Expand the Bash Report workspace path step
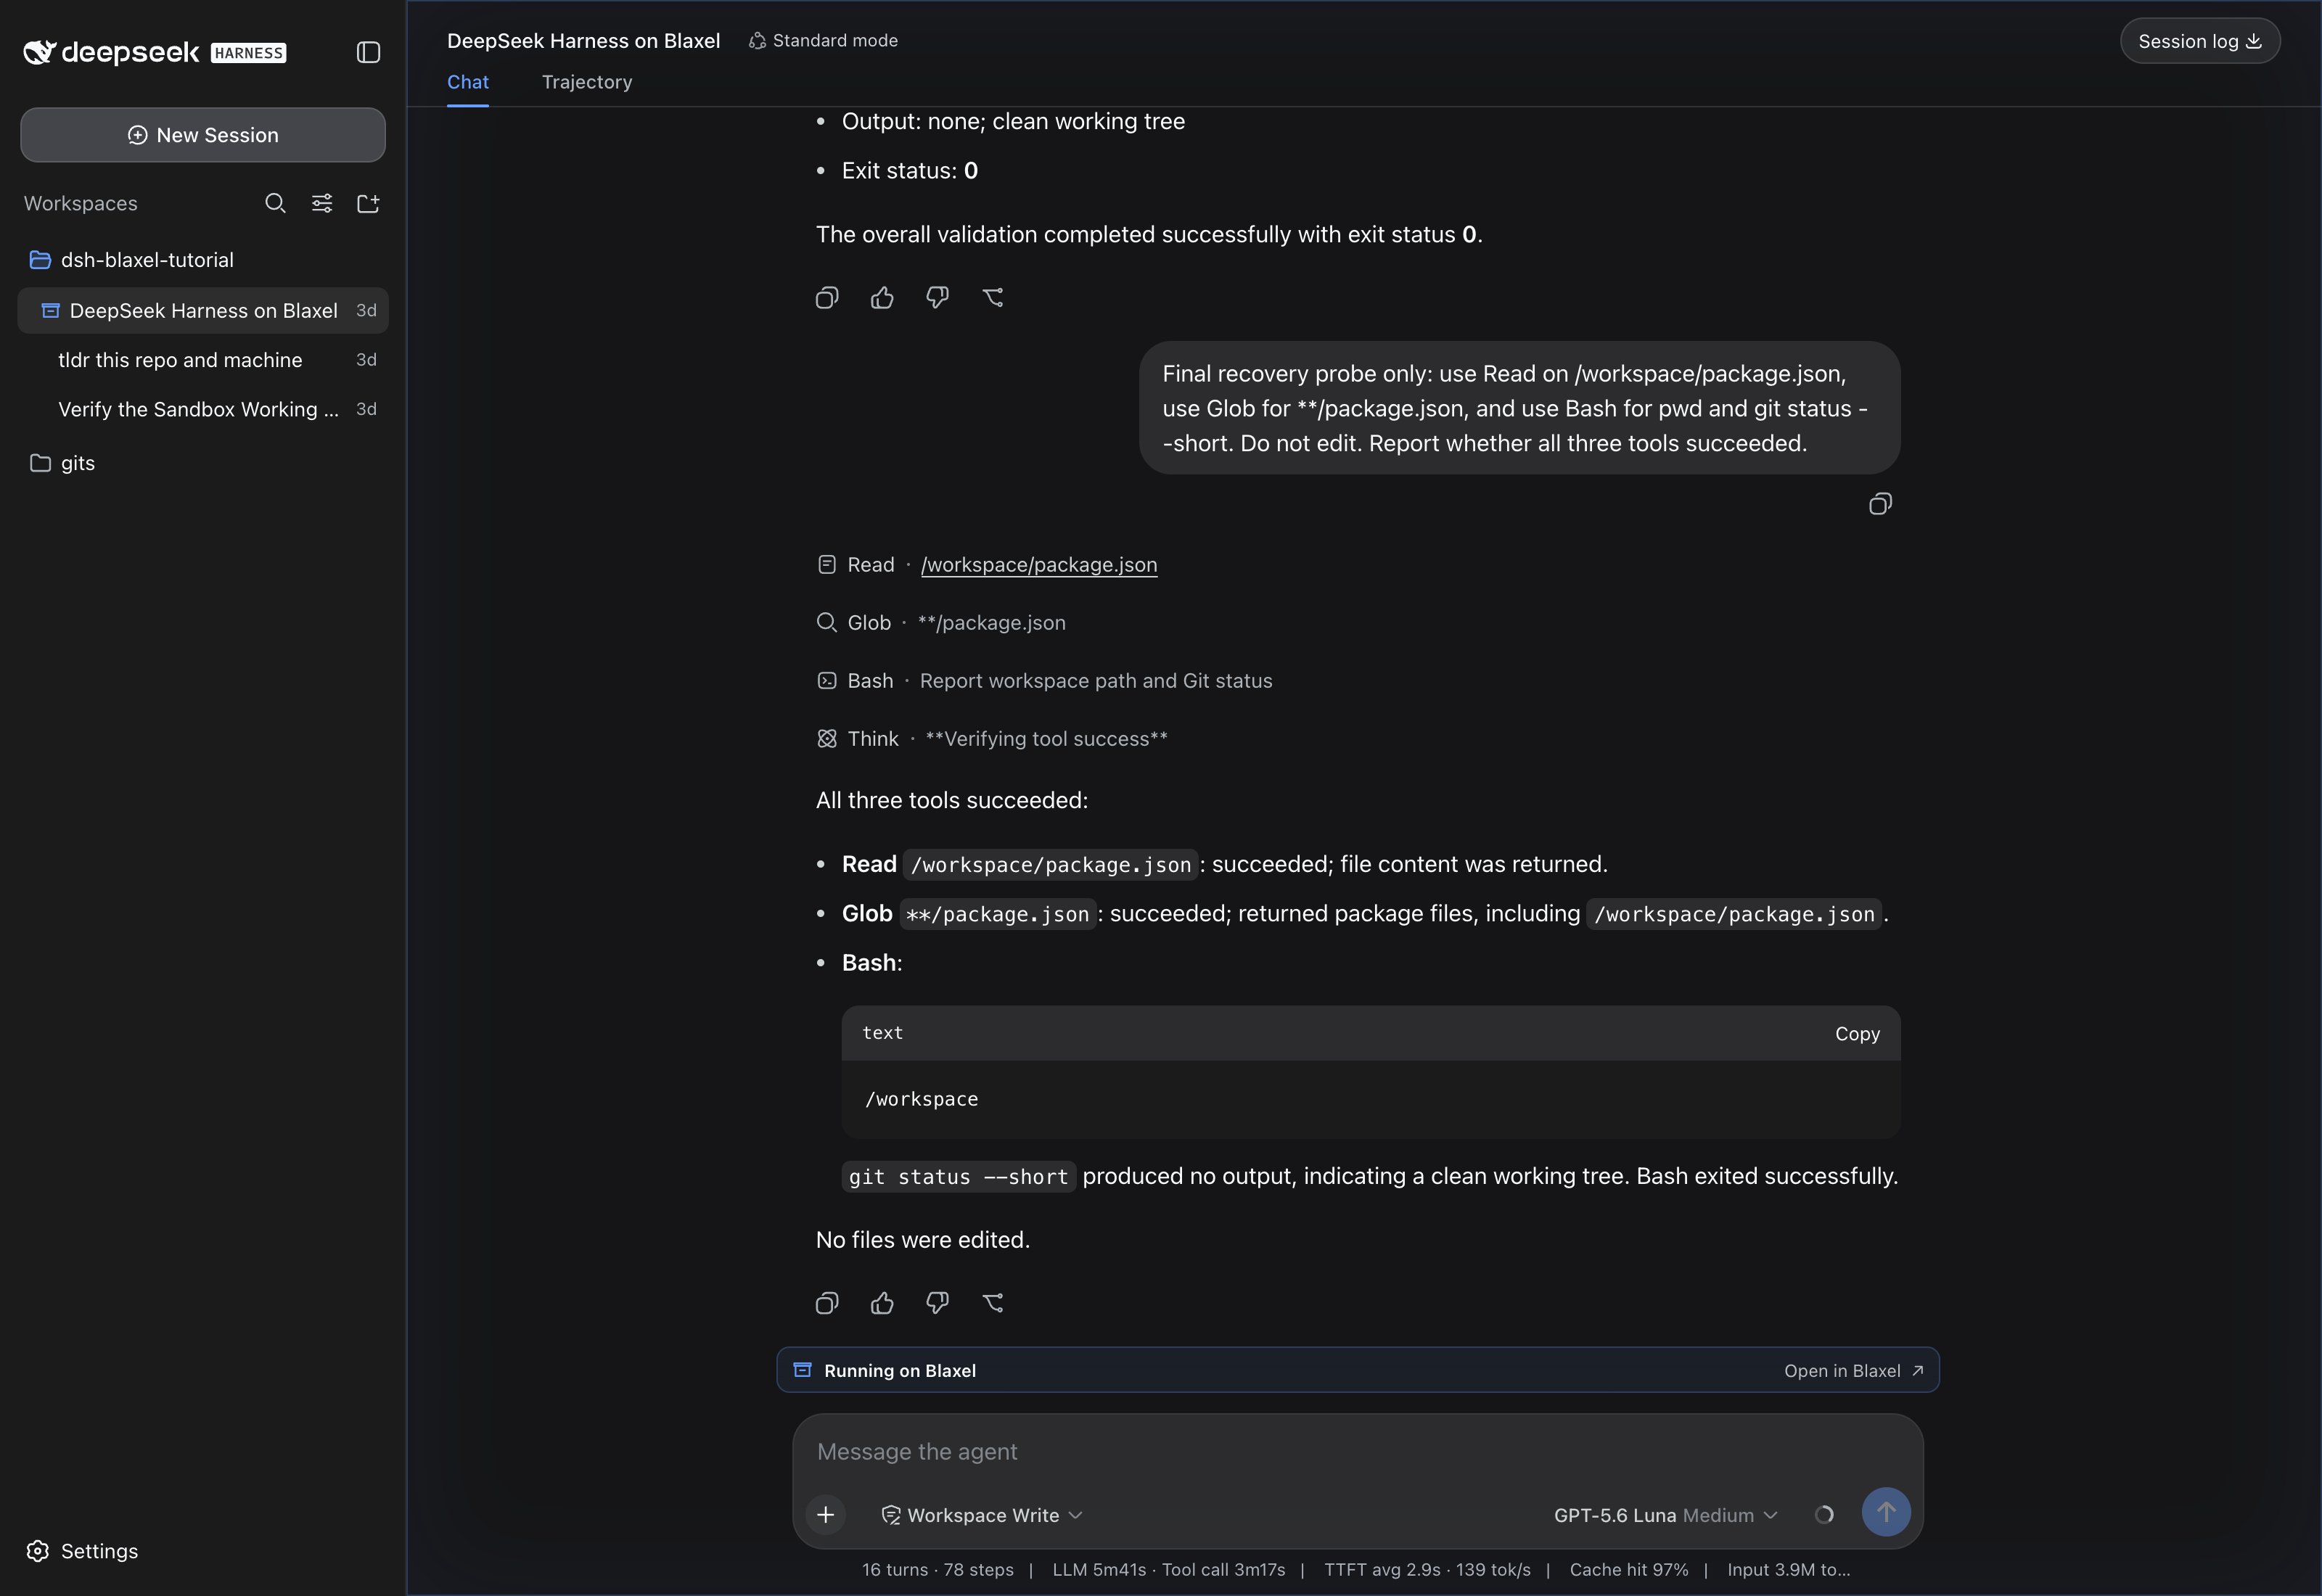Image resolution: width=2322 pixels, height=1596 pixels. [x=1044, y=681]
